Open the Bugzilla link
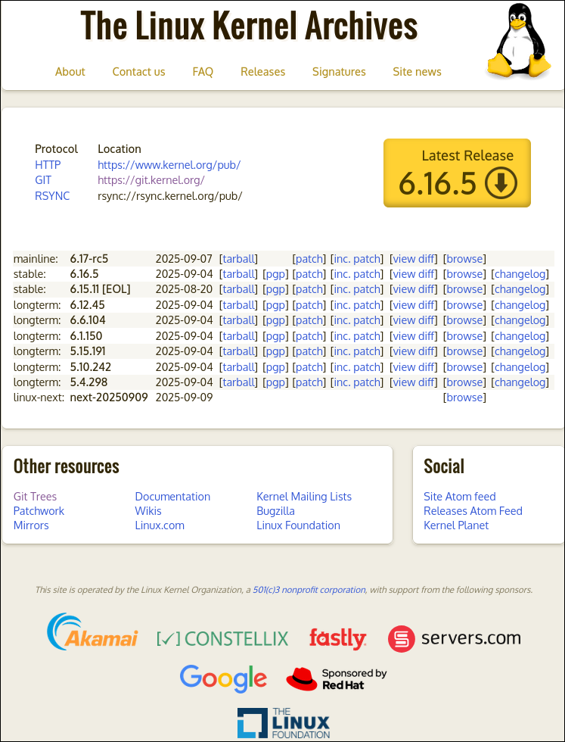The image size is (565, 742). click(x=275, y=511)
